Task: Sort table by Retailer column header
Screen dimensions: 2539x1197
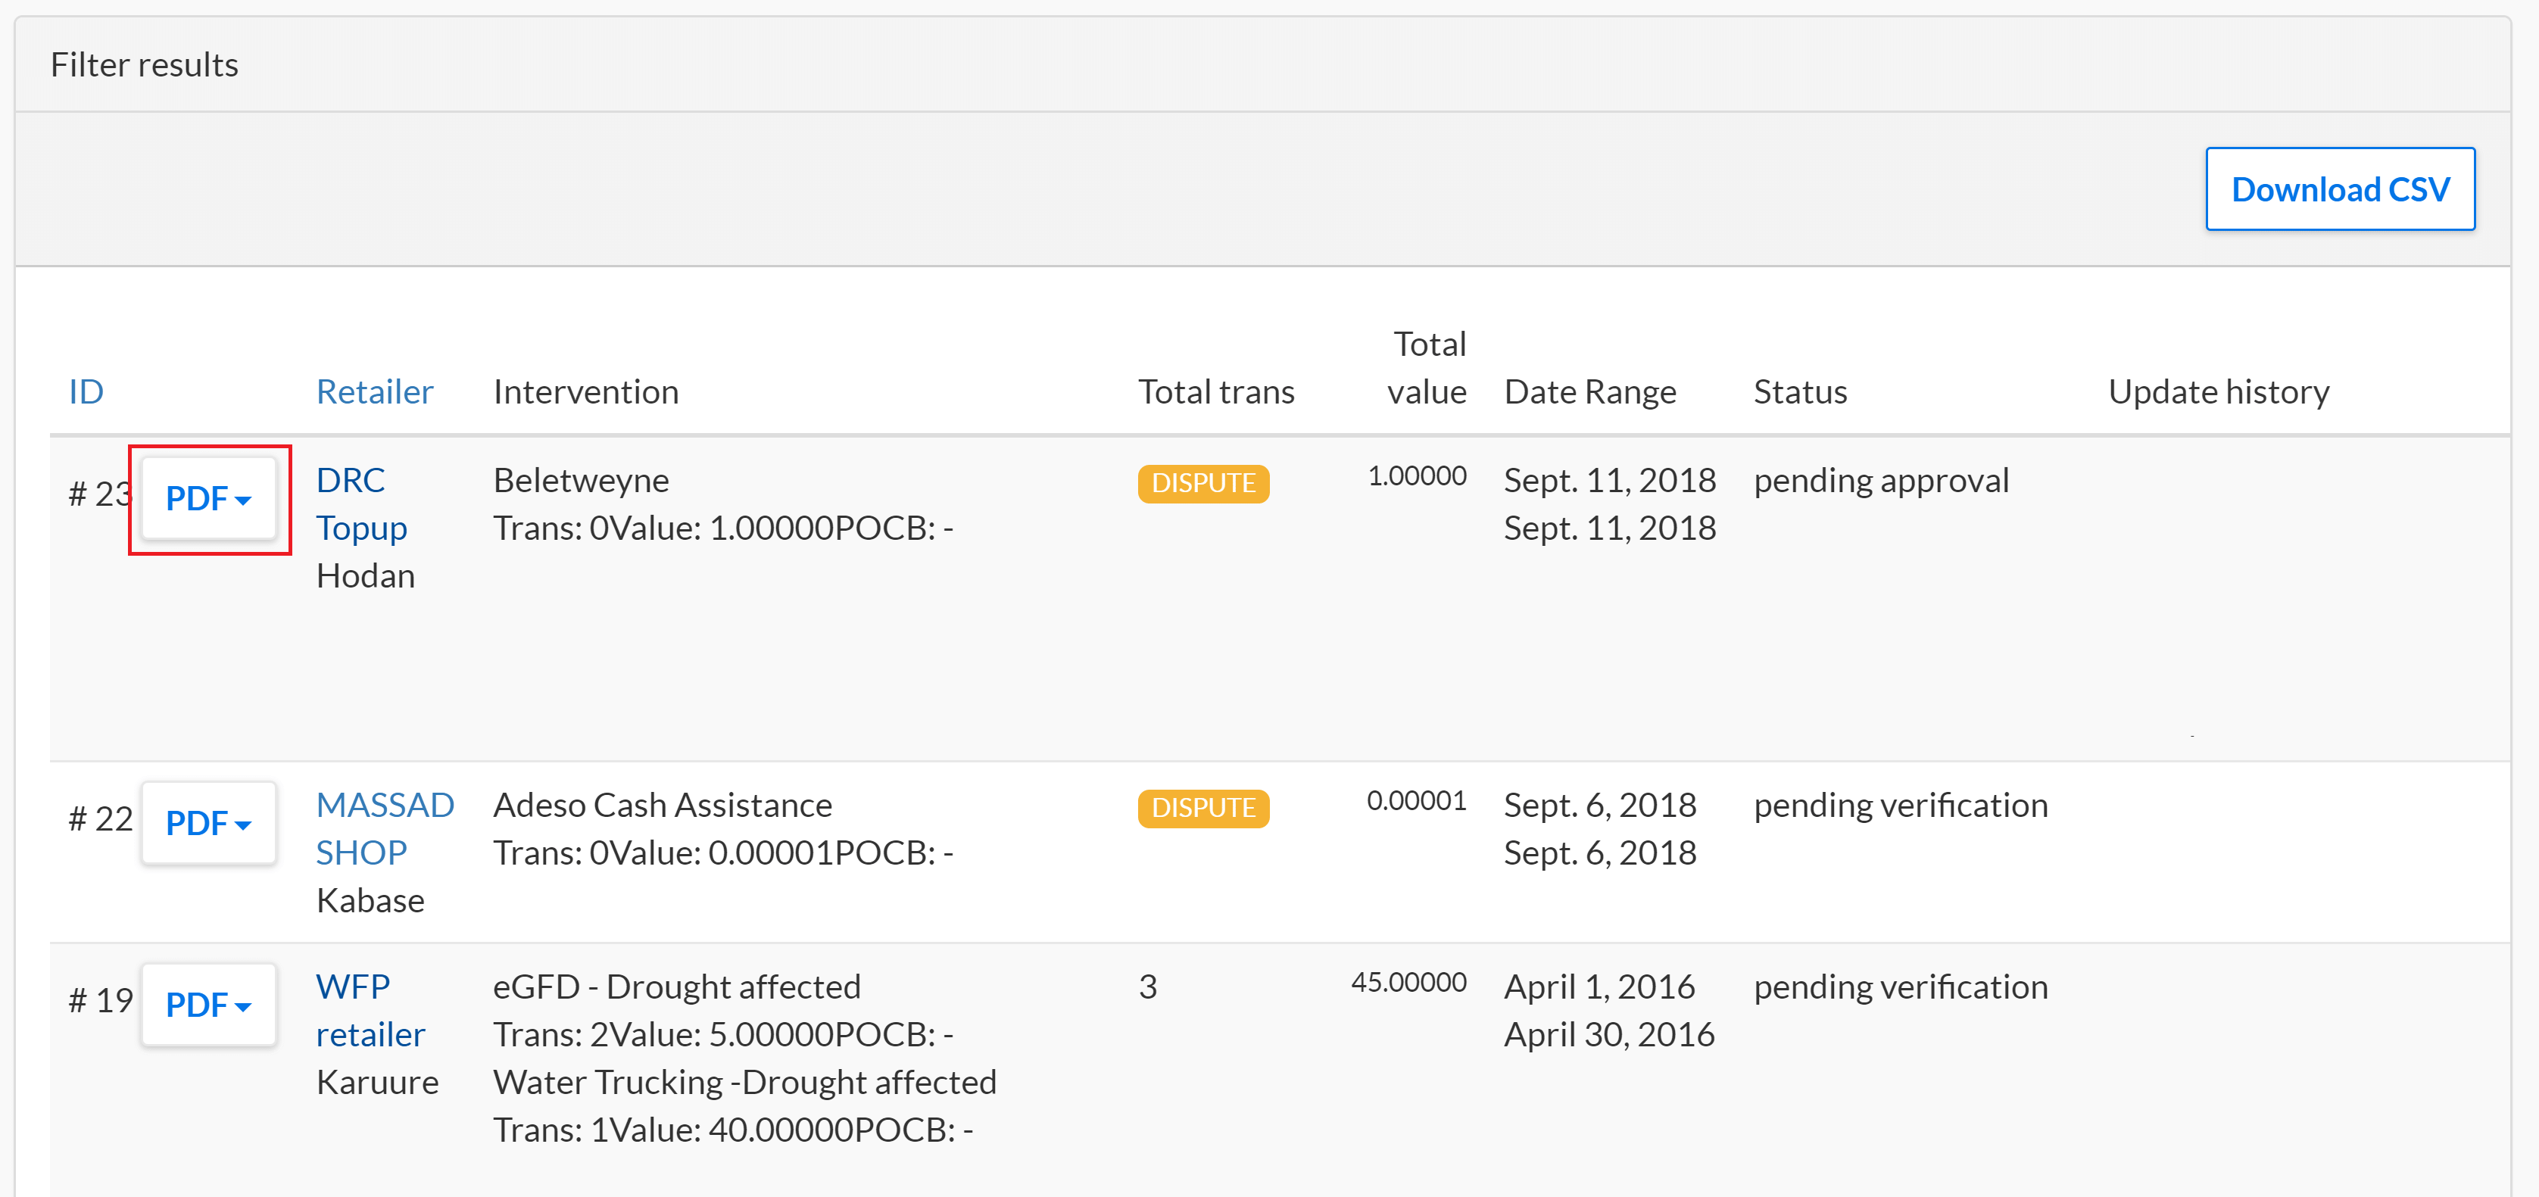Action: point(375,392)
